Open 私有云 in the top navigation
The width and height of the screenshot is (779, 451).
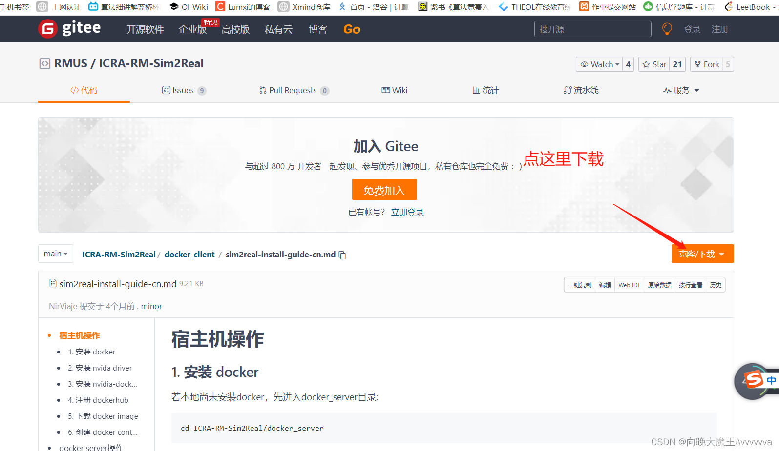(x=278, y=29)
